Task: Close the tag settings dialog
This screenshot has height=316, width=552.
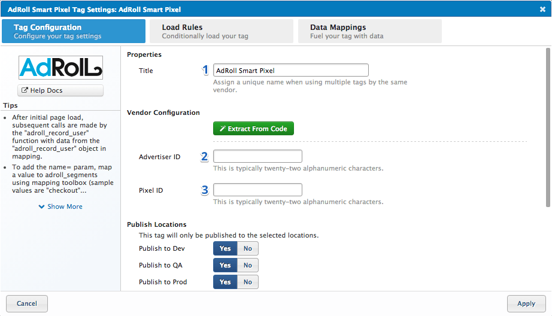Action: point(542,9)
